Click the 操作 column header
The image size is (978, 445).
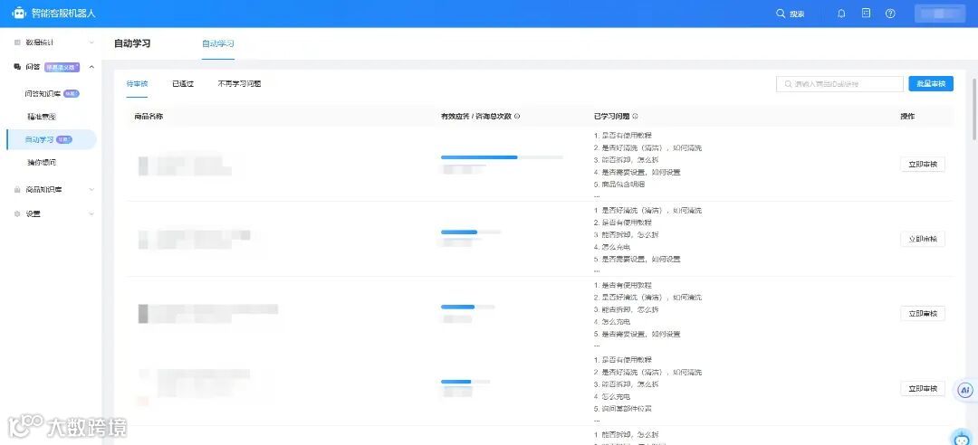[x=907, y=117]
